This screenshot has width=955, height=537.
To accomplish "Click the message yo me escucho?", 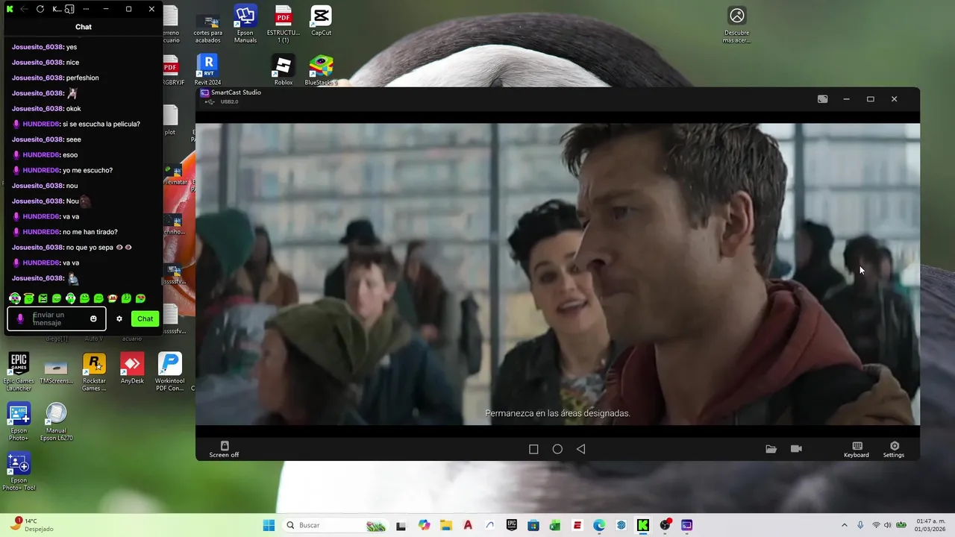I will coord(87,170).
